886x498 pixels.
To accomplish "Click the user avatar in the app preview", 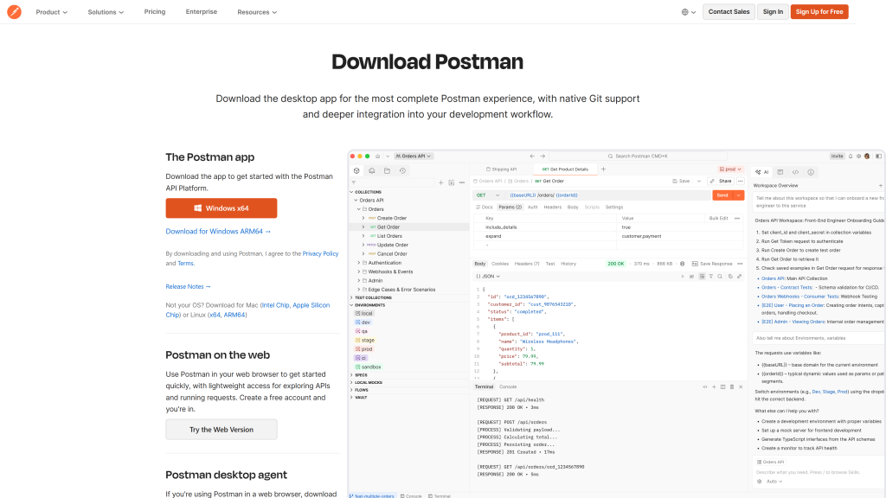I will pyautogui.click(x=867, y=156).
